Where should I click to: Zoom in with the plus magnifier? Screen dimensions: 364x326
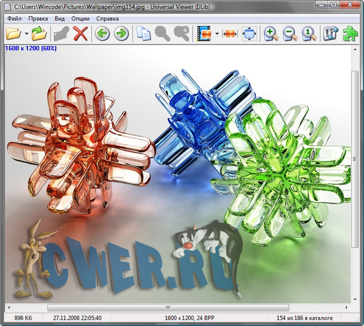270,34
